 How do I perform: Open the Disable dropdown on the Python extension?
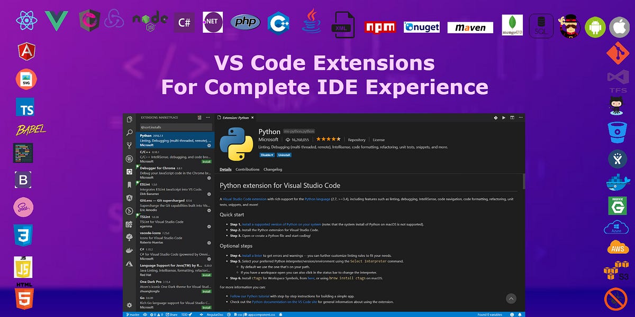pos(266,155)
